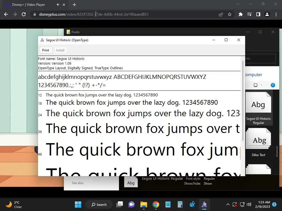This screenshot has width=282, height=211.
Task: Open File Explorer from taskbar
Action: pos(144,204)
